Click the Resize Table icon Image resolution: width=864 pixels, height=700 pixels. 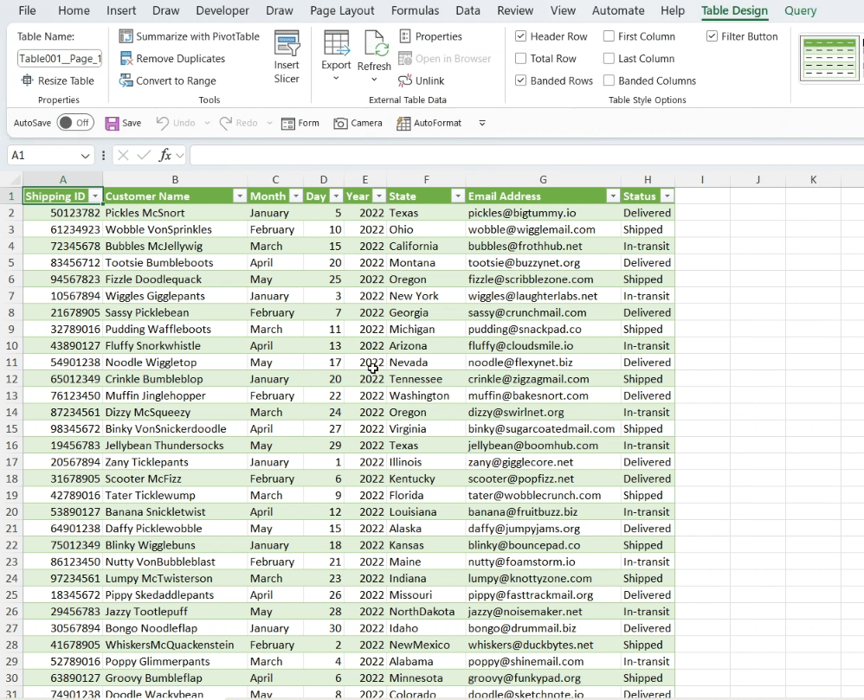pyautogui.click(x=27, y=80)
